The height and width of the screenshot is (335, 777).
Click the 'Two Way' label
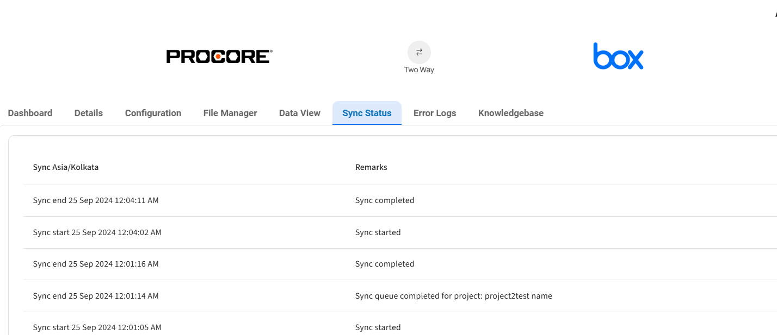pyautogui.click(x=419, y=69)
